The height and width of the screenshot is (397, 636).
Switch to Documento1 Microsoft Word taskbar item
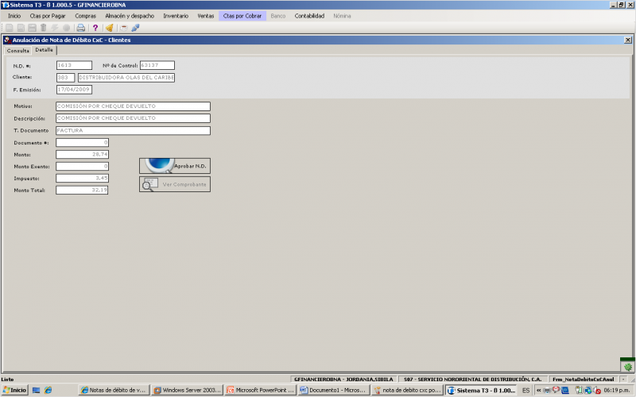pos(334,390)
